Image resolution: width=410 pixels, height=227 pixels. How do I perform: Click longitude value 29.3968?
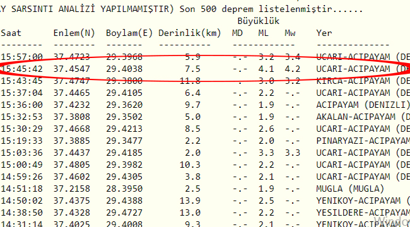coord(124,57)
